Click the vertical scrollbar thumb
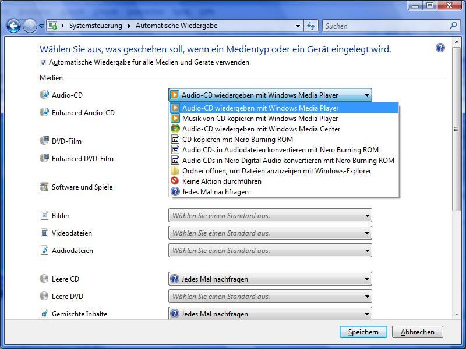466x349 pixels. [x=456, y=129]
